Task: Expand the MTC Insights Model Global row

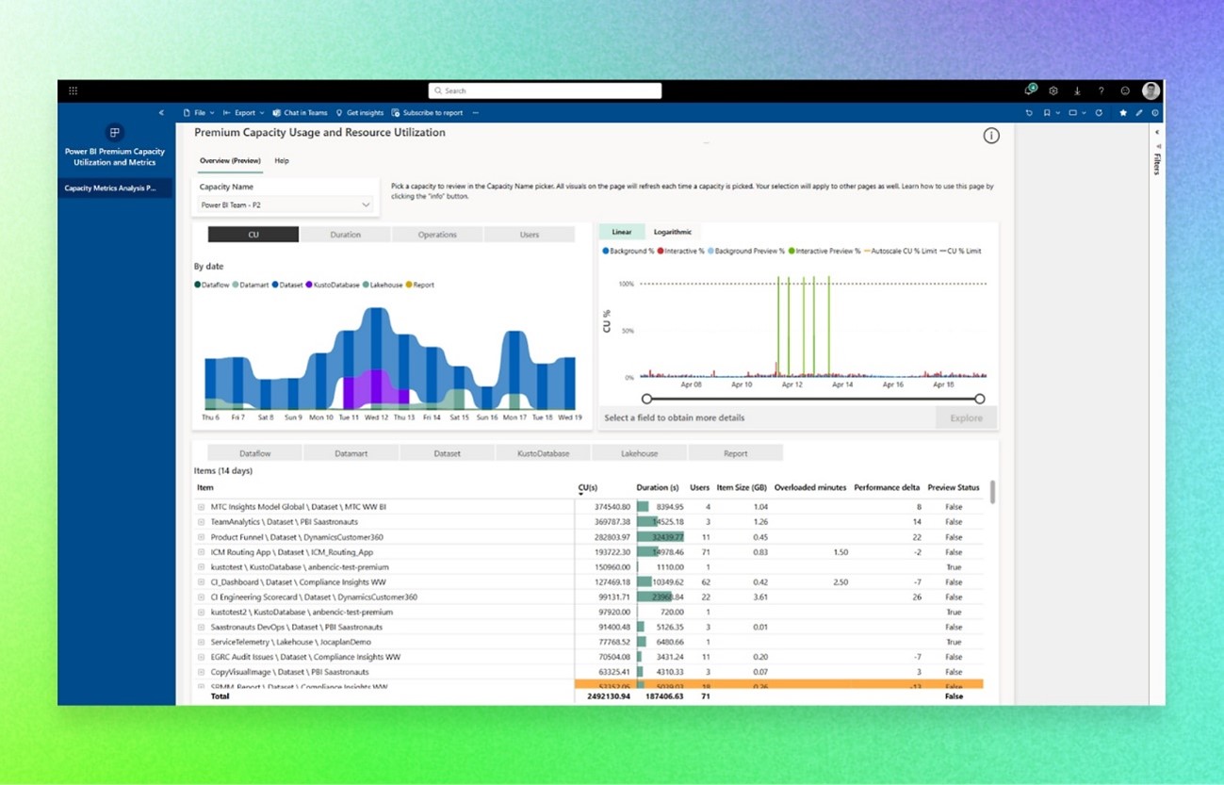Action: (199, 506)
